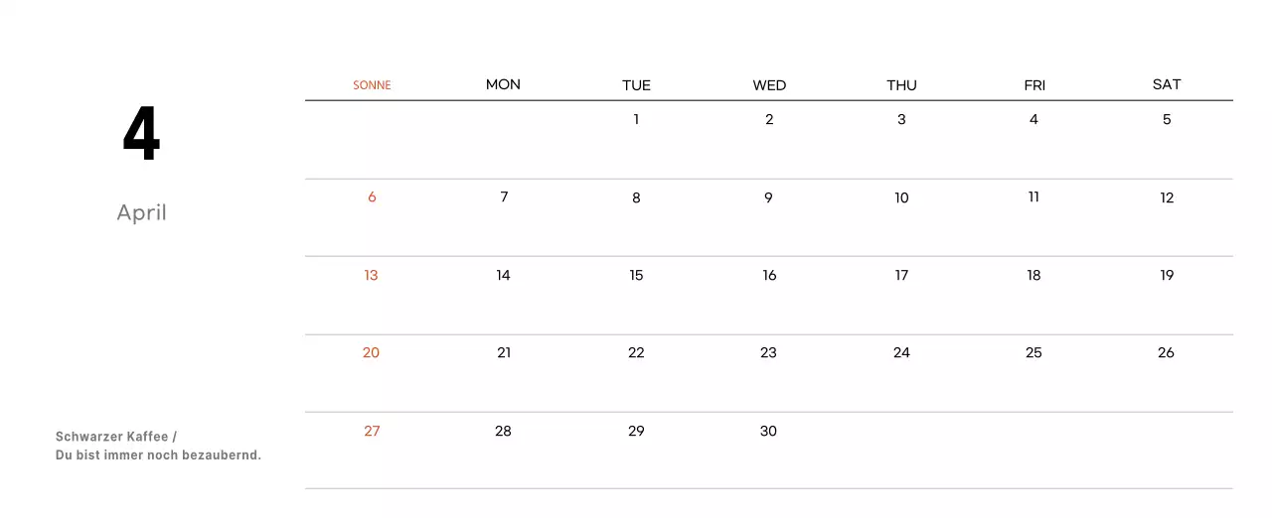Screen dimensions: 1272x518
Task: Click date 23 on Wednesday
Action: pos(768,353)
